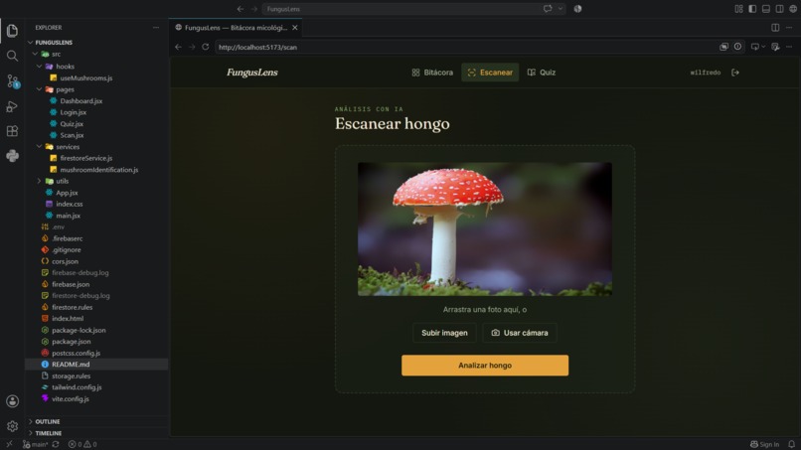Click the FungusLens logo link
Screen dimensions: 801x450
pyautogui.click(x=252, y=73)
